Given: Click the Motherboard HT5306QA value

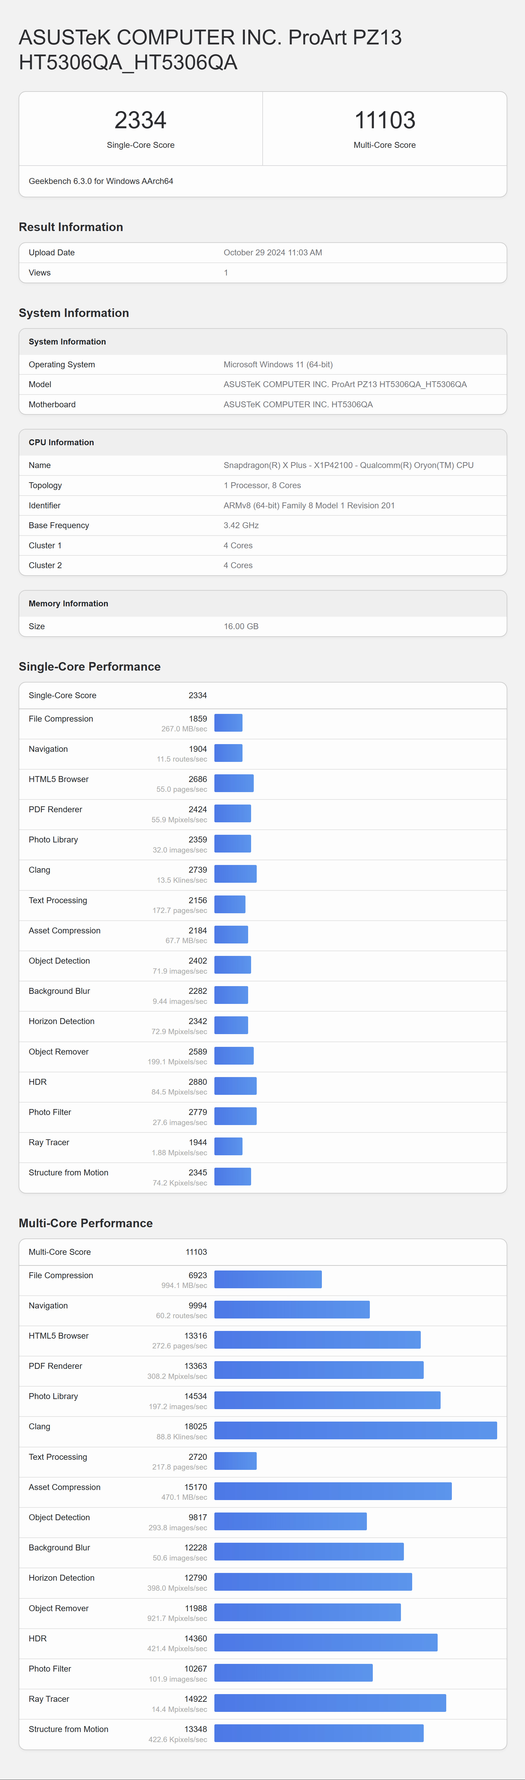Looking at the screenshot, I should (298, 405).
